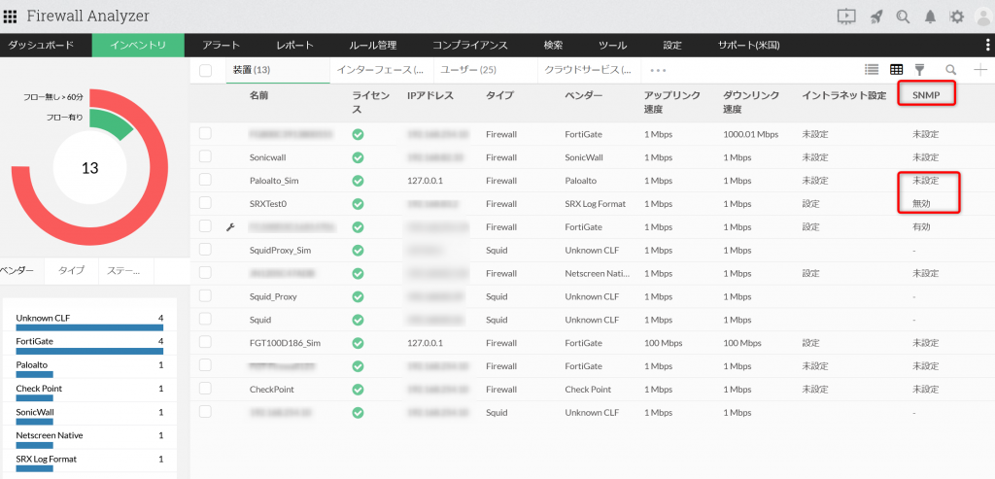The width and height of the screenshot is (995, 479).
Task: Switch to list view icon
Action: coord(872,70)
